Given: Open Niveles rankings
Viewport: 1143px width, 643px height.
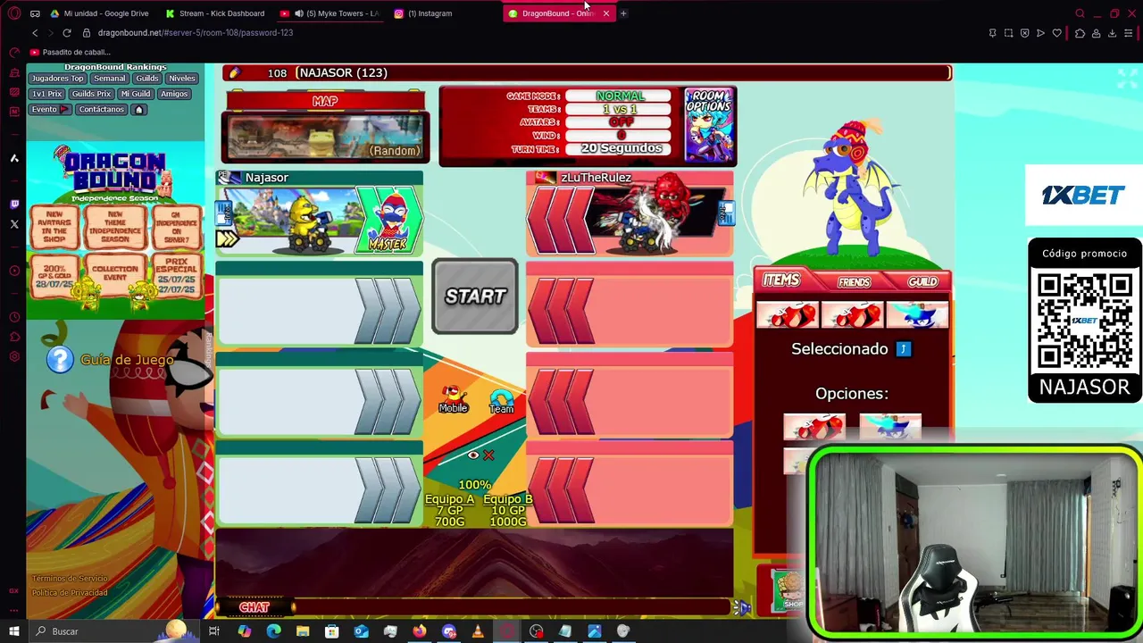Looking at the screenshot, I should 182,79.
